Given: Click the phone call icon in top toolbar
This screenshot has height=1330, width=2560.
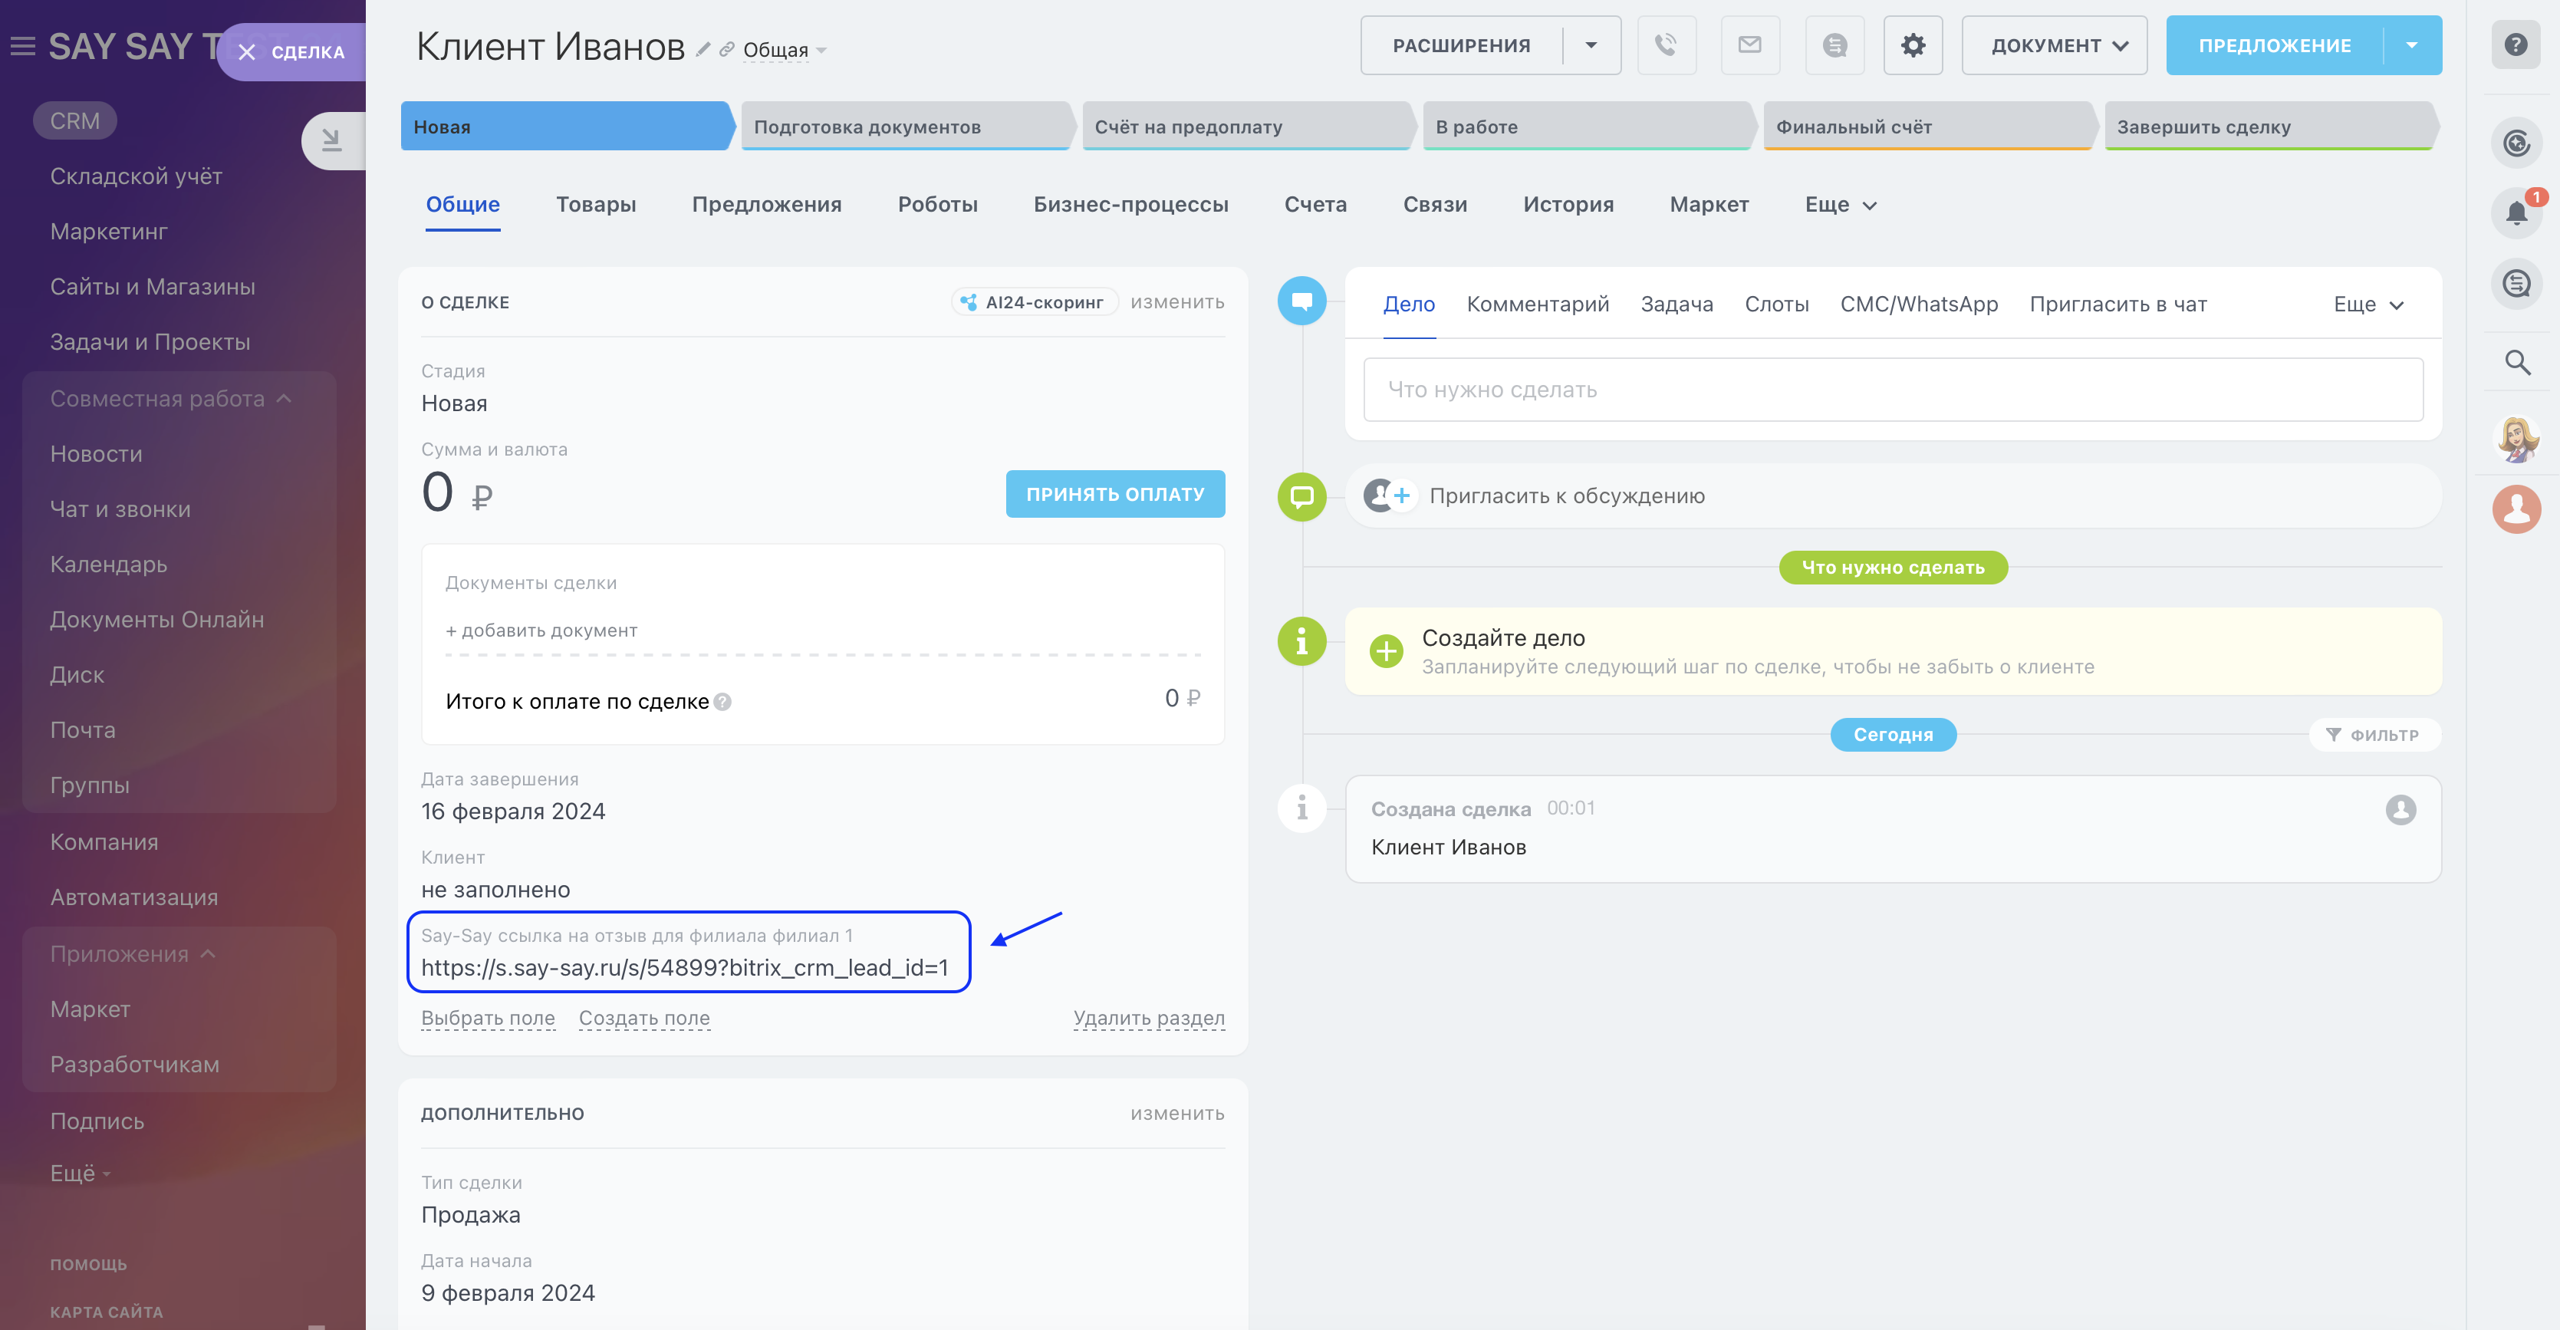Looking at the screenshot, I should tap(1667, 44).
